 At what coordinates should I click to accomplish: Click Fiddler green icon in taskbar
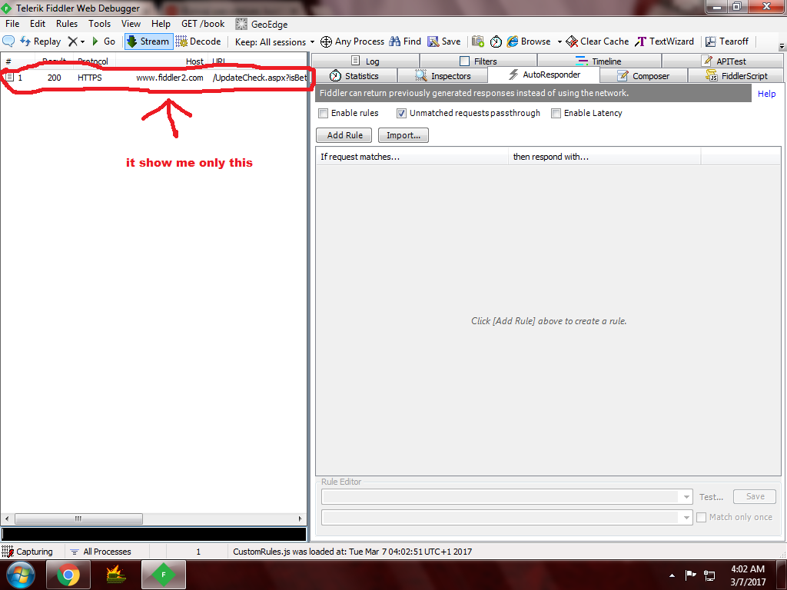(164, 575)
